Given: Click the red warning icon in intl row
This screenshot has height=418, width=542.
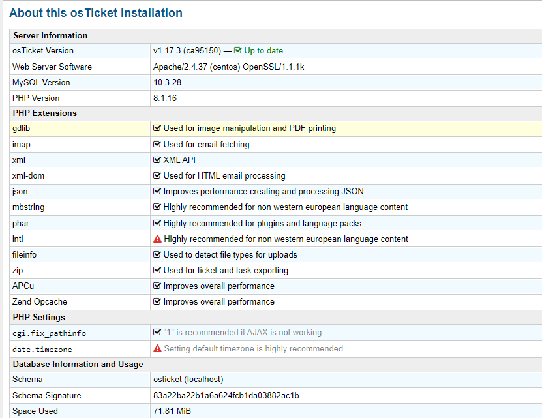Looking at the screenshot, I should [157, 239].
